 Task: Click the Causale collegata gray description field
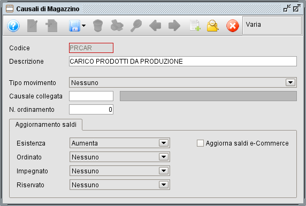click(x=208, y=96)
